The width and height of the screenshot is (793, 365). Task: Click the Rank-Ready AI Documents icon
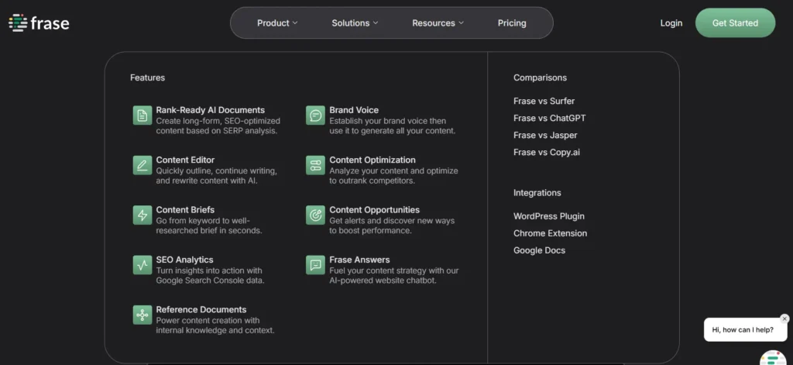pos(142,115)
